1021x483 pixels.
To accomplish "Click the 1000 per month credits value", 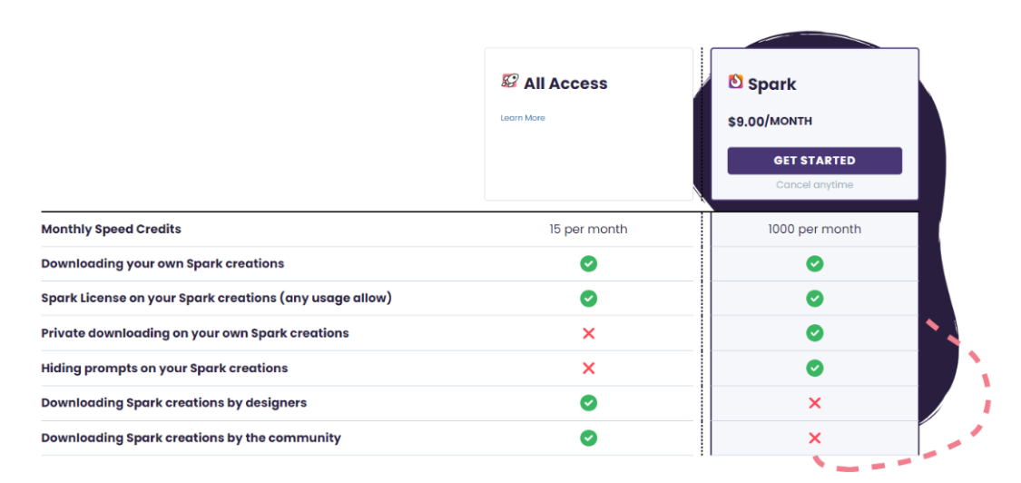I will coord(815,230).
